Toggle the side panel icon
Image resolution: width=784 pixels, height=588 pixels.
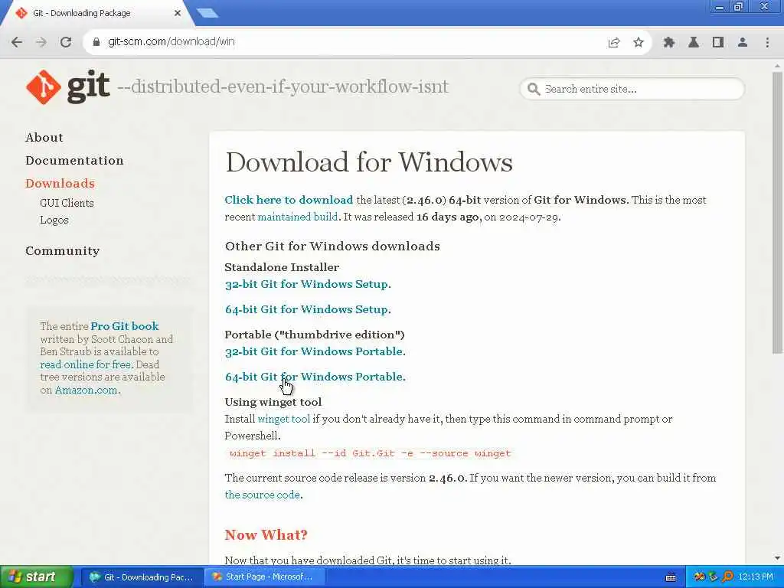[718, 43]
